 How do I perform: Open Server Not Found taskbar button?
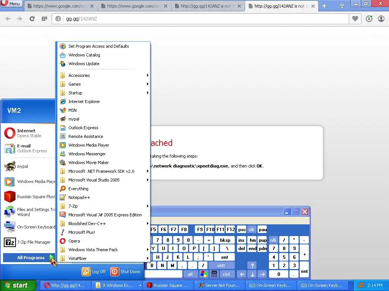[220, 285]
